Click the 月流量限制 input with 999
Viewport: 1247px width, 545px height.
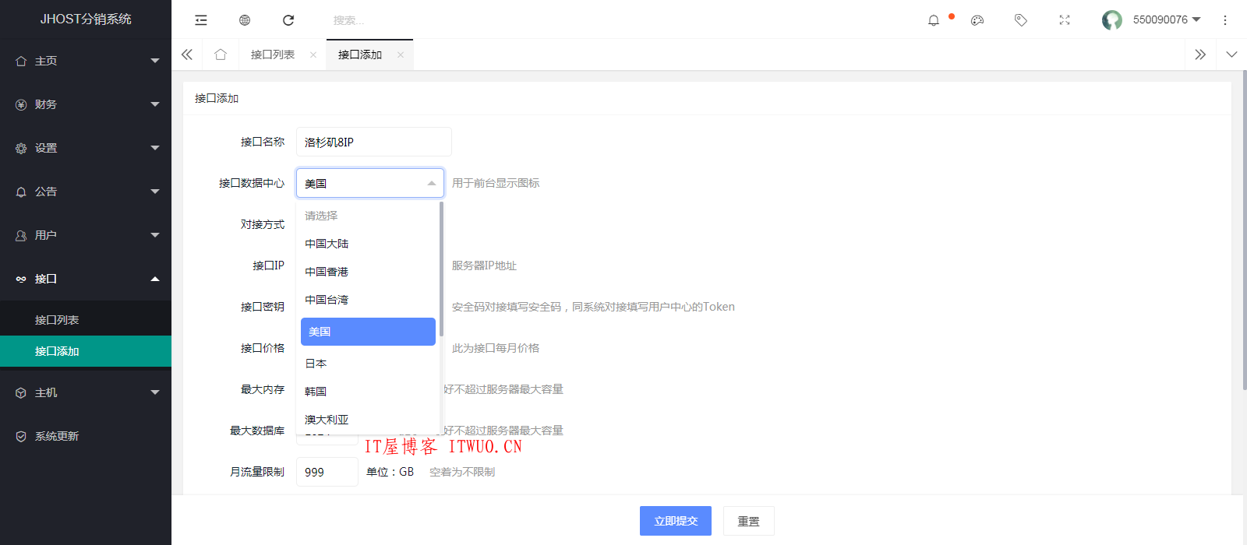(x=327, y=472)
